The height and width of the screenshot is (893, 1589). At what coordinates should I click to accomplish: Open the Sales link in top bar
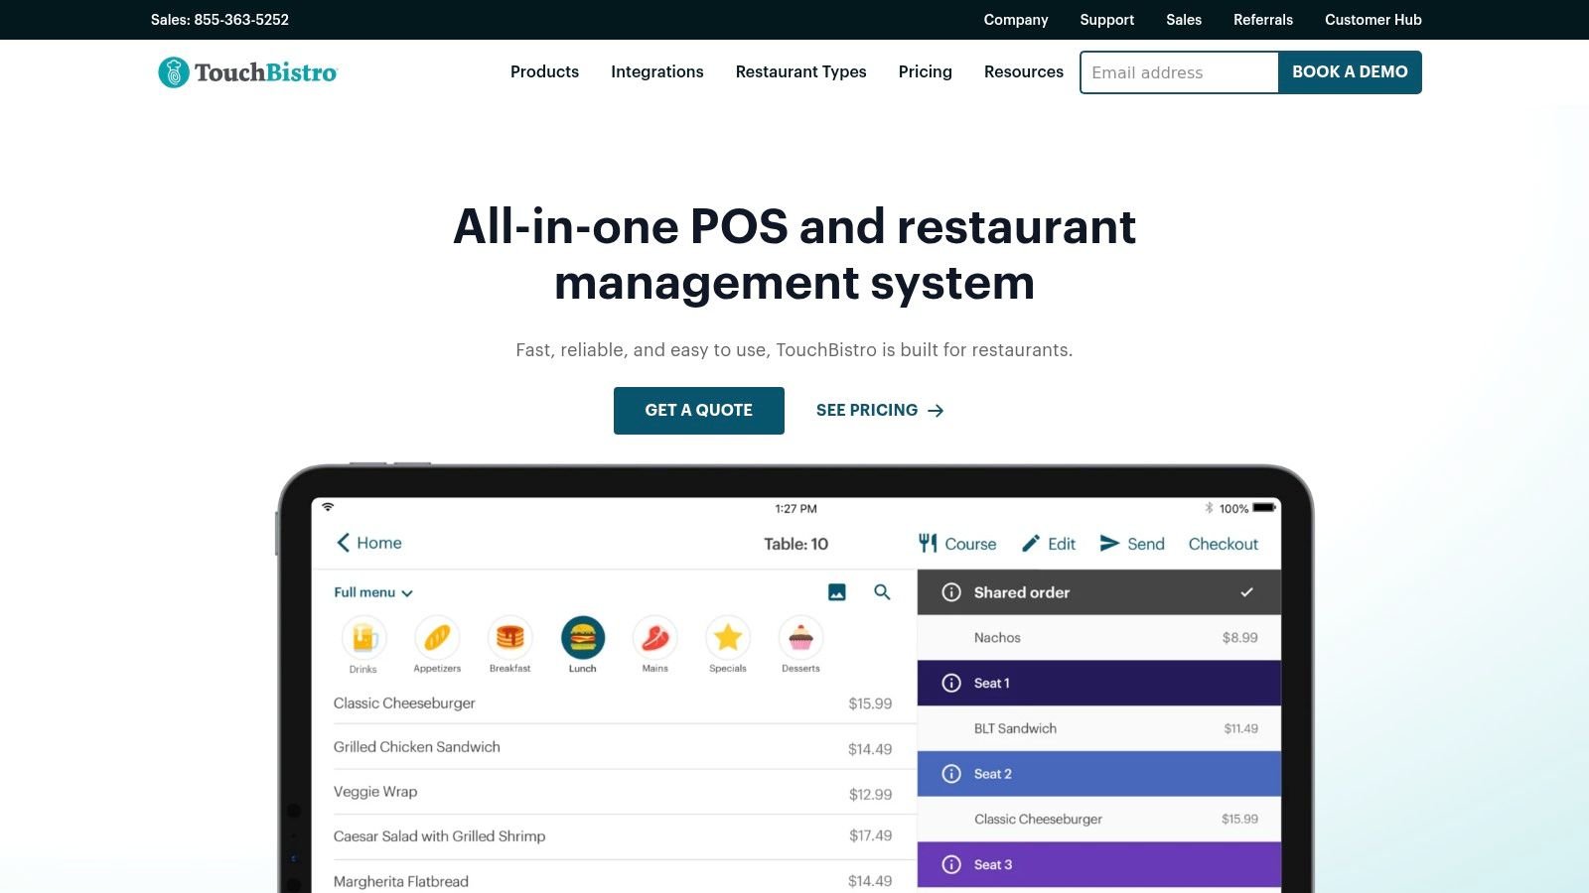point(1184,20)
